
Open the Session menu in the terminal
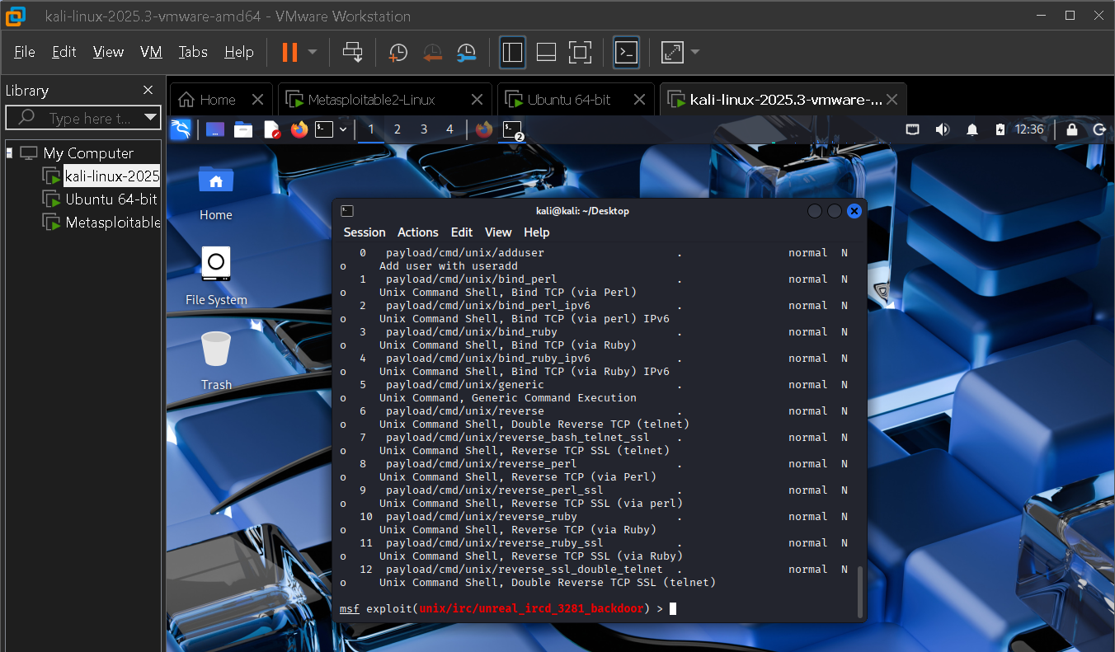click(x=365, y=232)
